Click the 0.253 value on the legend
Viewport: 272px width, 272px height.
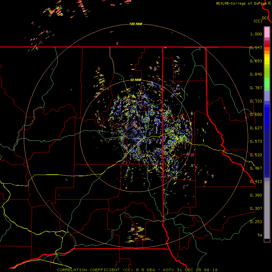[x=256, y=222]
